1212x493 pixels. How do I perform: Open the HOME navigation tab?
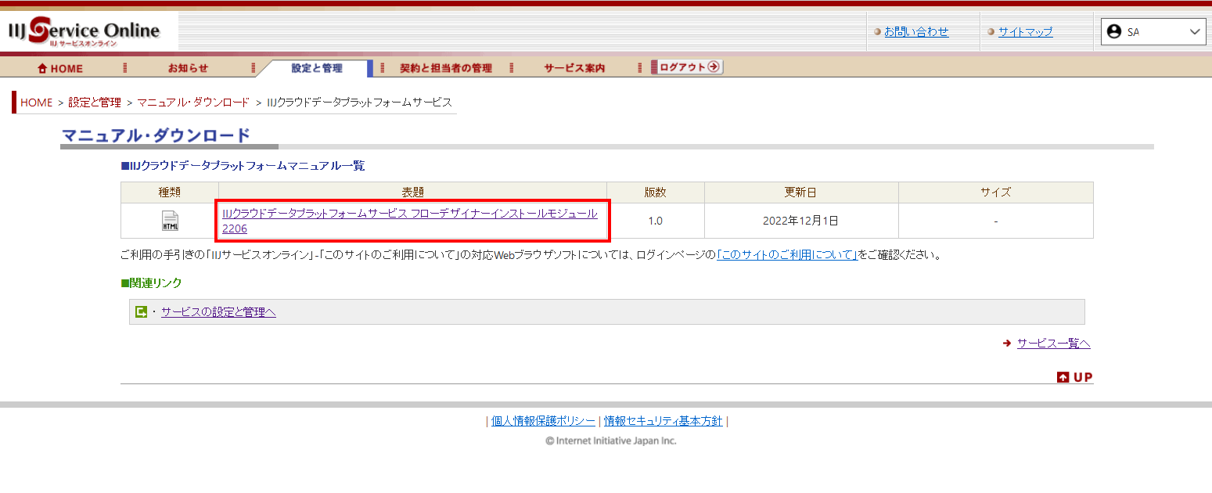(60, 69)
